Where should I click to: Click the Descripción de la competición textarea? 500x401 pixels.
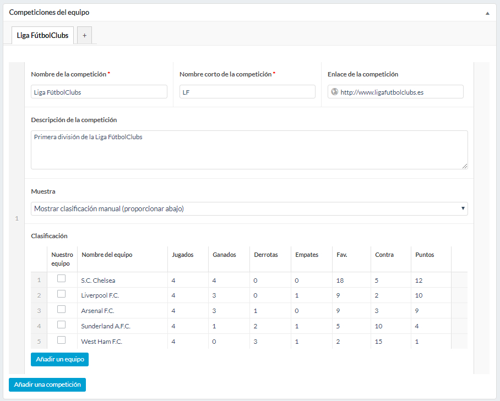pyautogui.click(x=249, y=150)
